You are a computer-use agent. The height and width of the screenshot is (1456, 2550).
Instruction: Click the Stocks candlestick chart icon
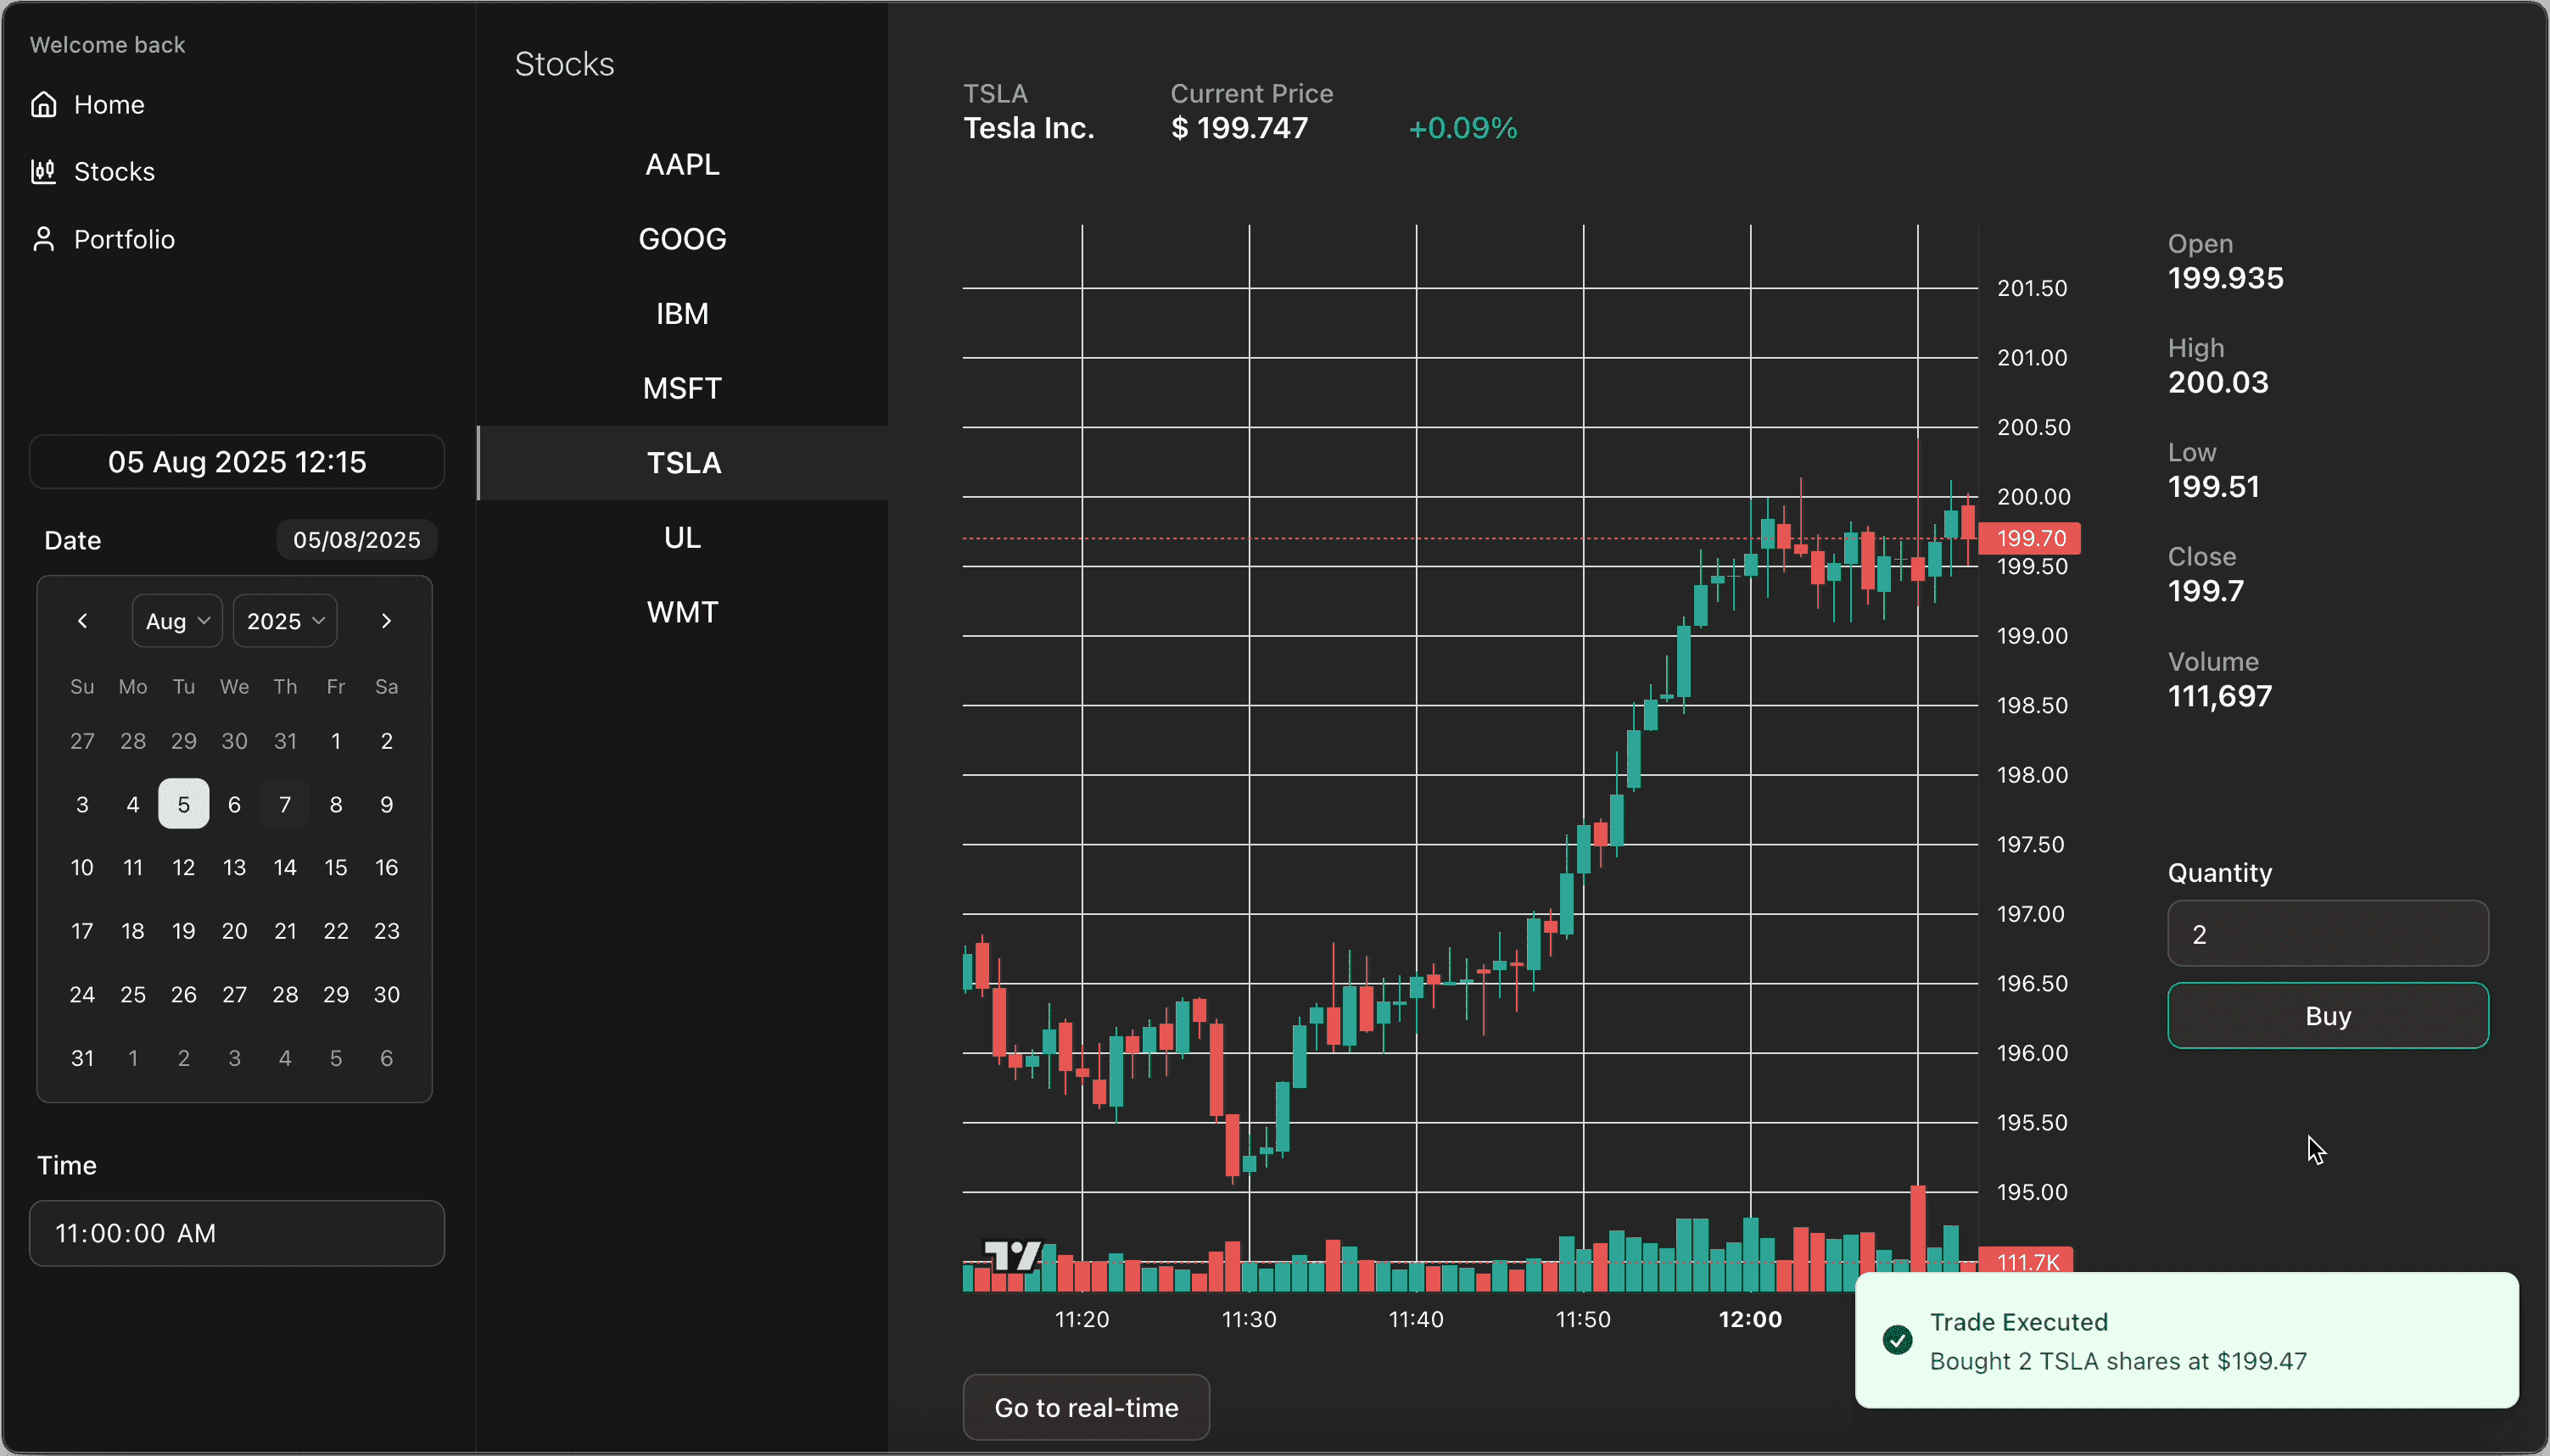[x=43, y=171]
